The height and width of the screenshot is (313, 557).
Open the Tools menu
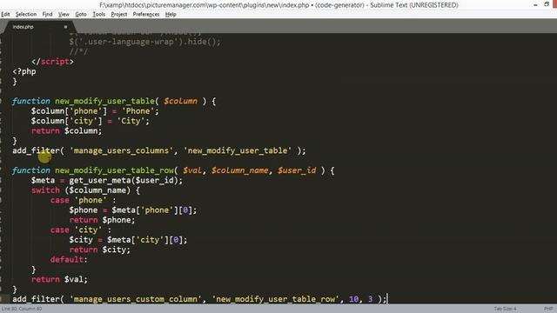coord(98,14)
